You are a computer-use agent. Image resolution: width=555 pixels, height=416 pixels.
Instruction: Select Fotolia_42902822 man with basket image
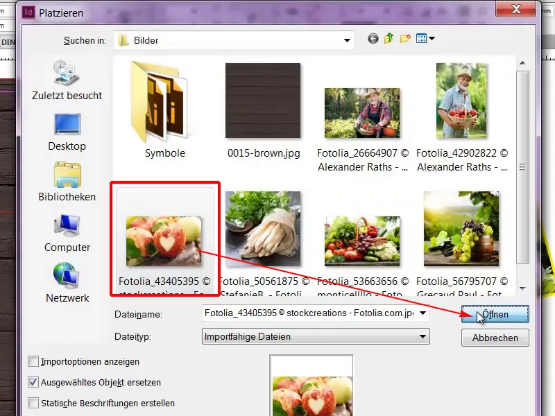(461, 101)
